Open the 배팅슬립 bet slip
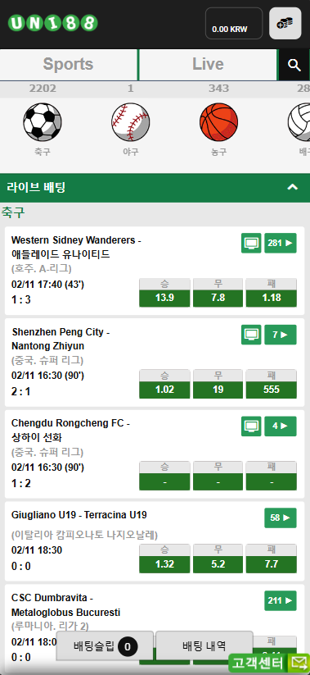 105,645
